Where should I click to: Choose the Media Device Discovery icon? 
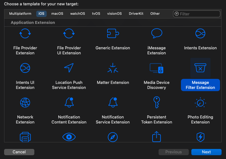[157, 68]
